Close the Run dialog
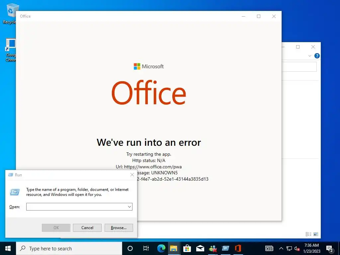The width and height of the screenshot is (340, 255). click(132, 175)
